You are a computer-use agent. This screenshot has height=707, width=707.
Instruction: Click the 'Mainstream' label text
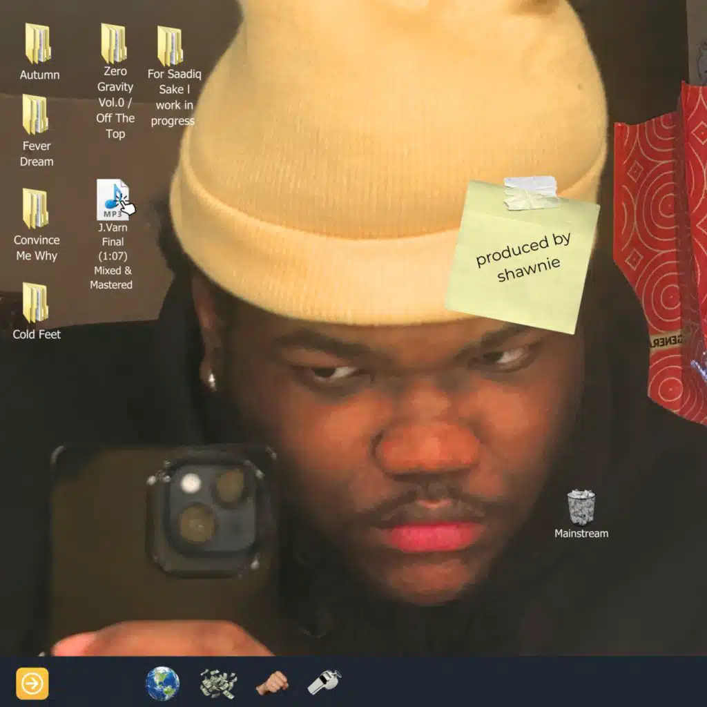click(581, 534)
